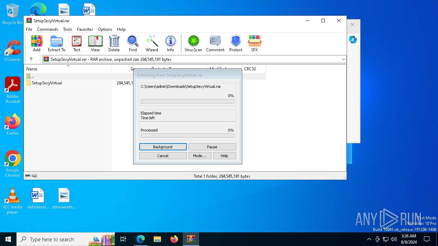
Task: Open Firefox desktop shortcut
Action: pos(13,124)
